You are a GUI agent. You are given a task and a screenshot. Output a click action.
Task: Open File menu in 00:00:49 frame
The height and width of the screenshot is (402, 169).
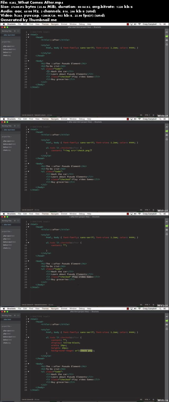(x=20, y=24)
